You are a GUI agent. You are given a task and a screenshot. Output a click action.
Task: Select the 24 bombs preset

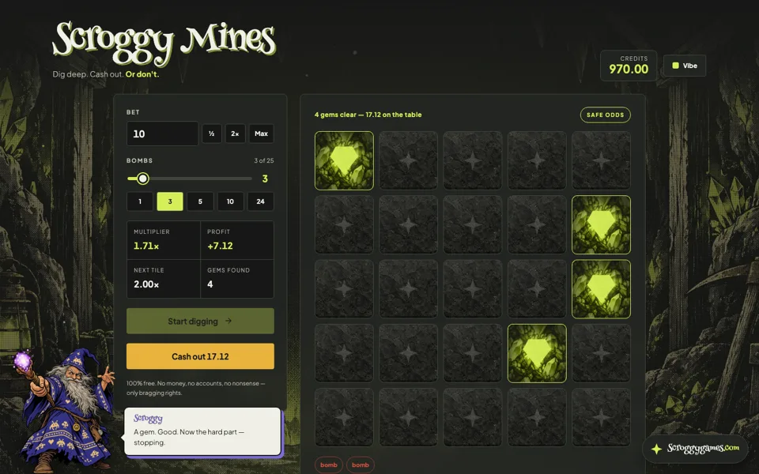[260, 201]
